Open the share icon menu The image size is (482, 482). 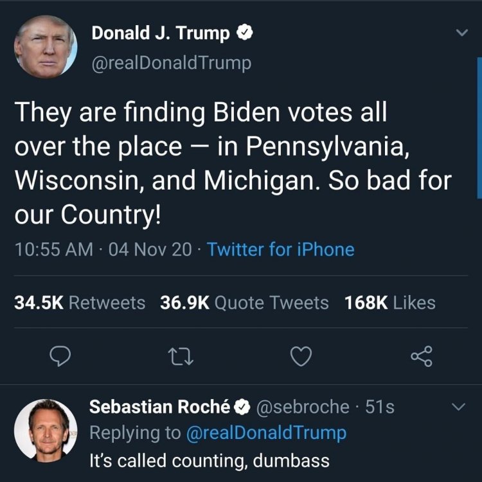pyautogui.click(x=422, y=355)
